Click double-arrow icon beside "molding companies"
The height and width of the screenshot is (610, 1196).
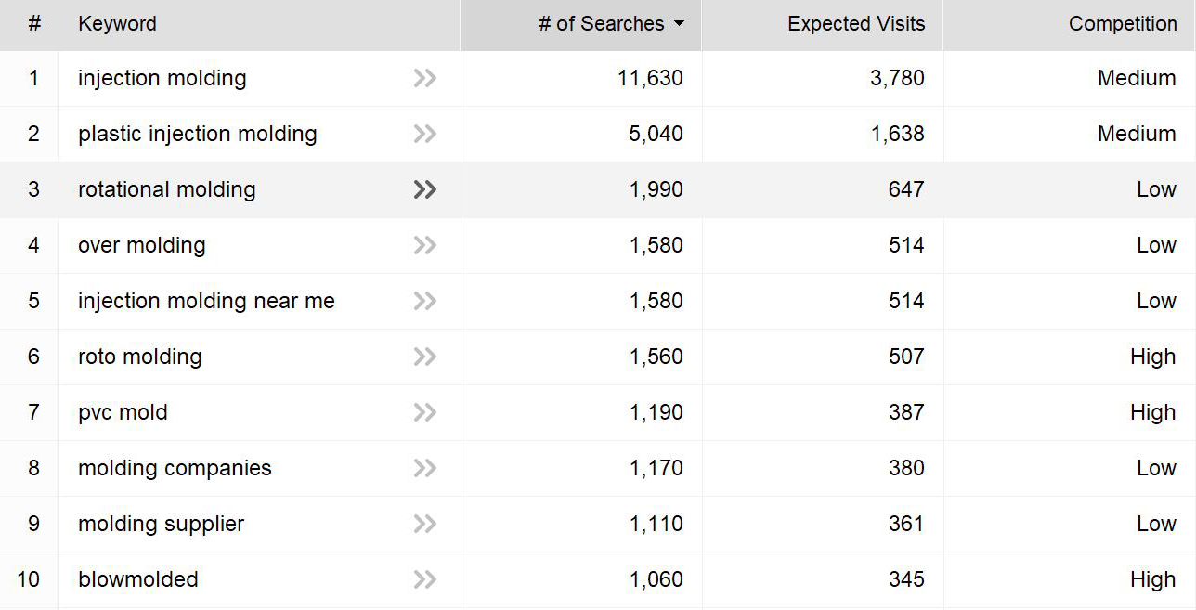pyautogui.click(x=425, y=469)
